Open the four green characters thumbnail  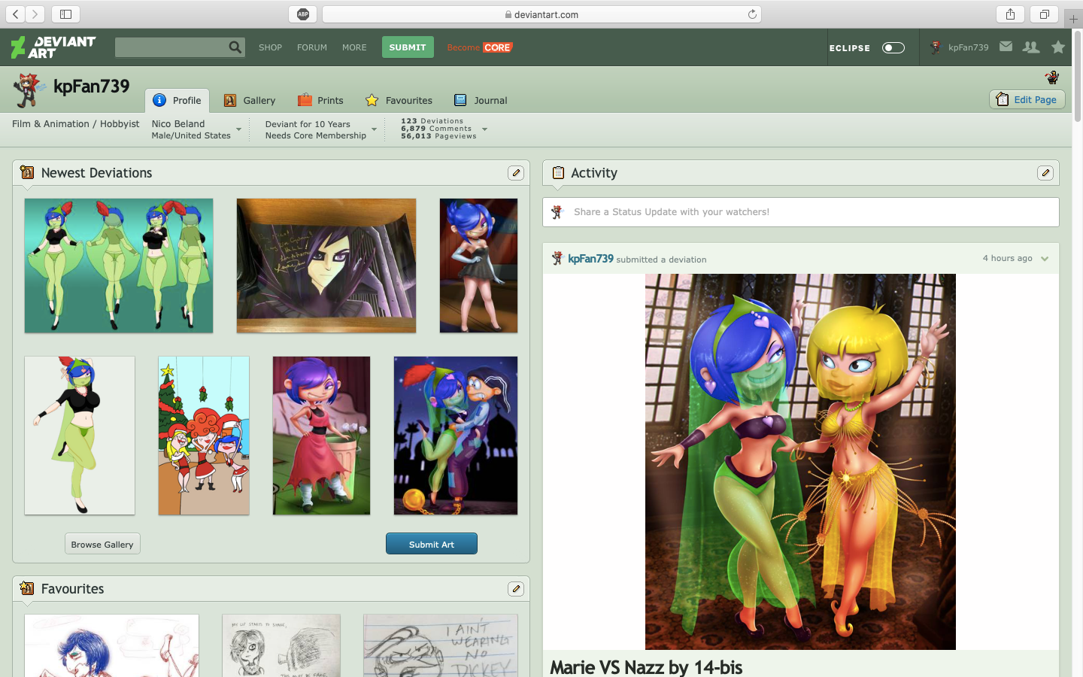(x=119, y=266)
